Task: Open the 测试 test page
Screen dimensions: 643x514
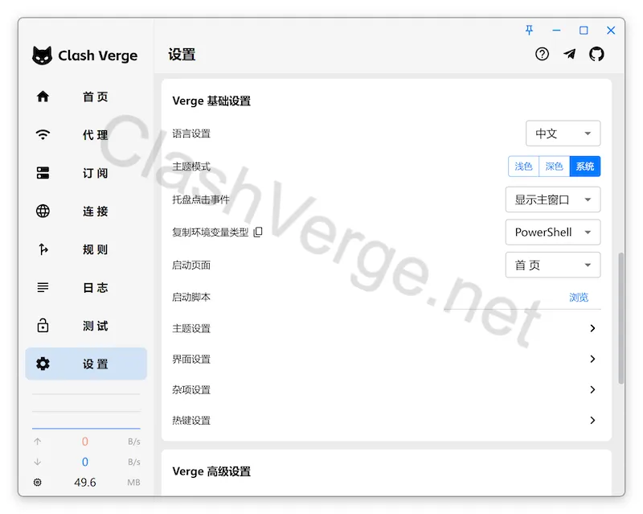Action: click(x=86, y=326)
